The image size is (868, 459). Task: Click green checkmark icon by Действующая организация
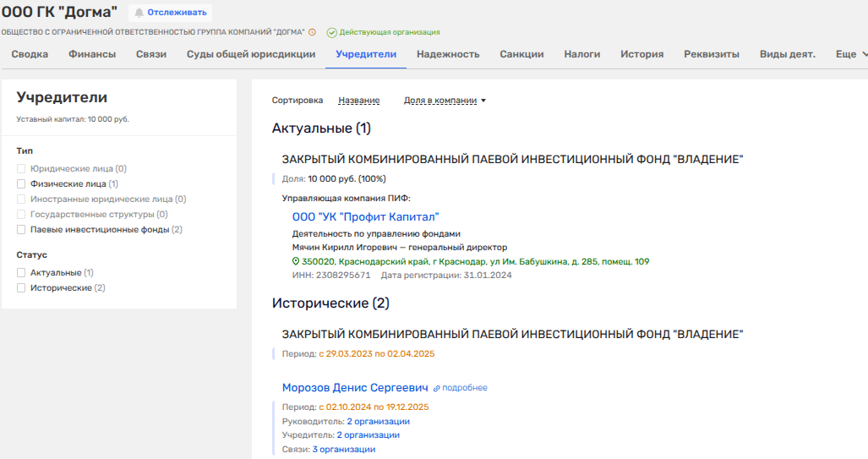[331, 32]
